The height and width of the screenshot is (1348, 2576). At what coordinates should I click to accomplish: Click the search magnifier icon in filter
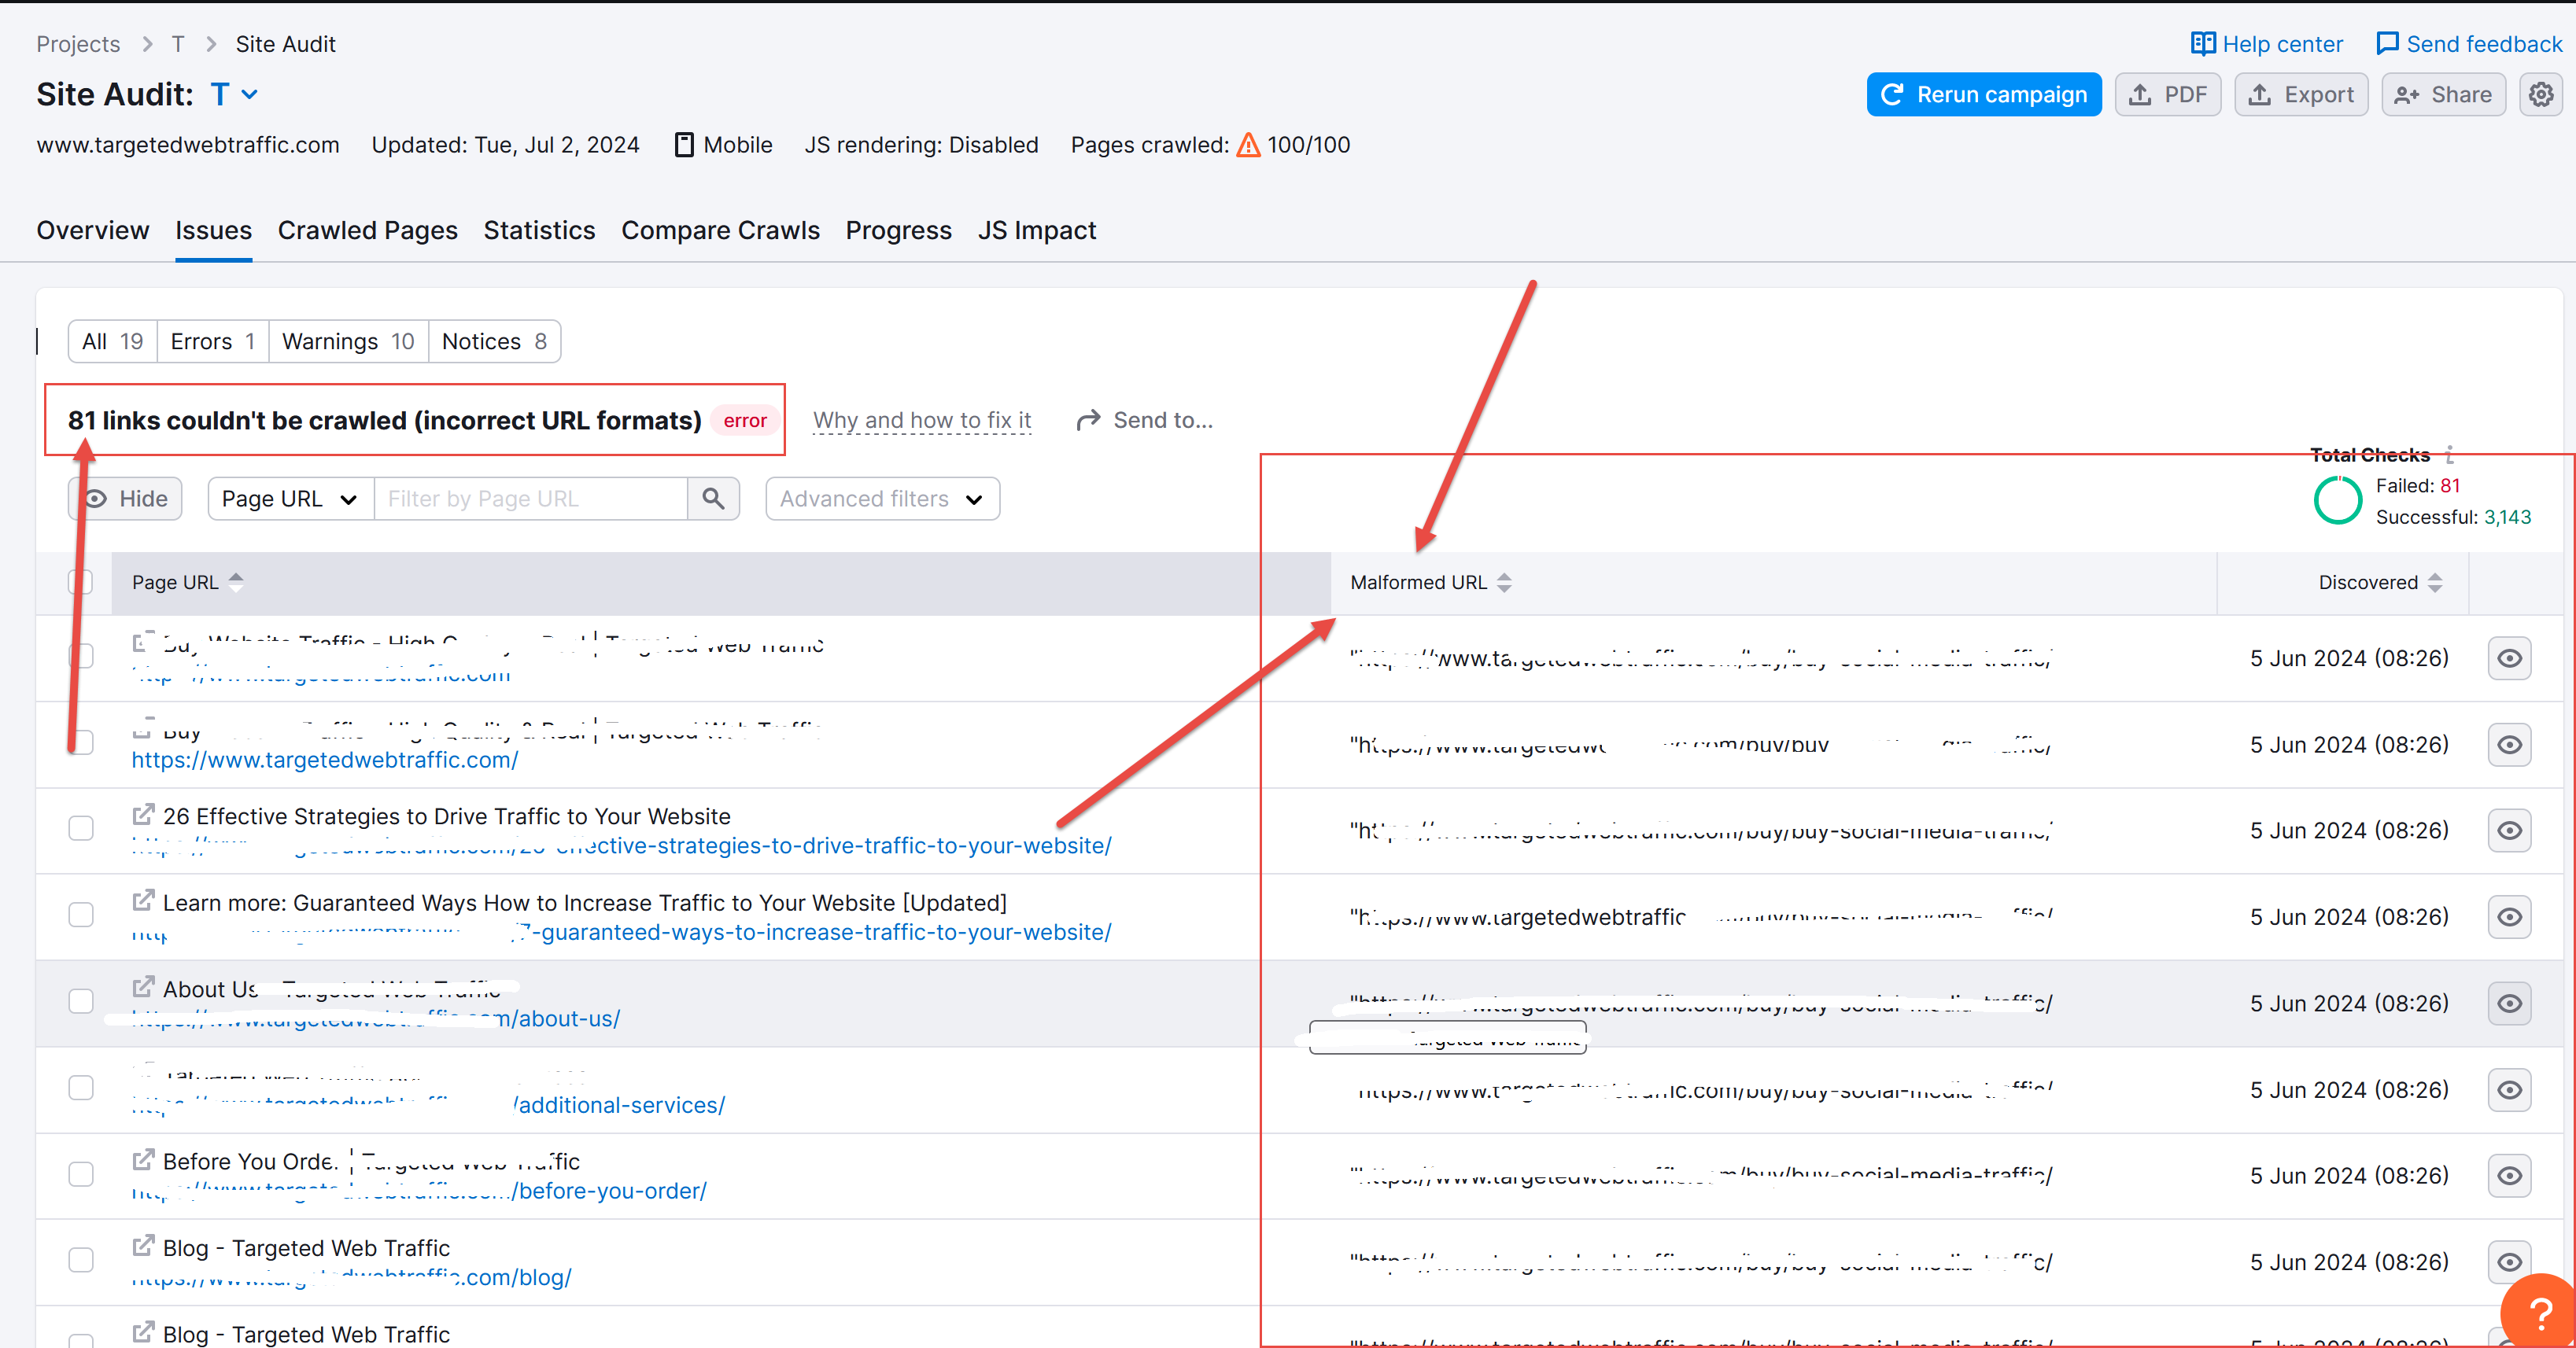click(x=713, y=499)
